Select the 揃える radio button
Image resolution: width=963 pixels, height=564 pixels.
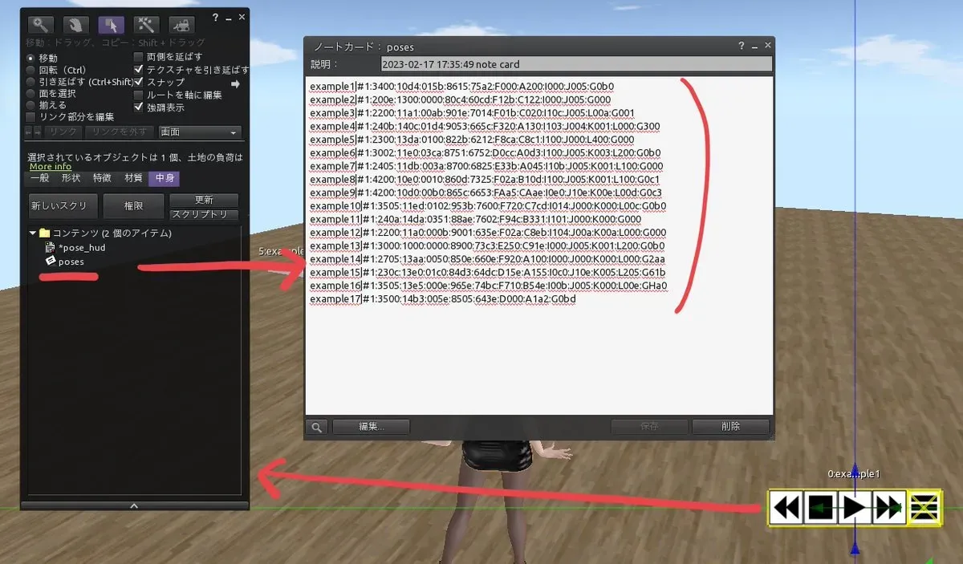31,105
